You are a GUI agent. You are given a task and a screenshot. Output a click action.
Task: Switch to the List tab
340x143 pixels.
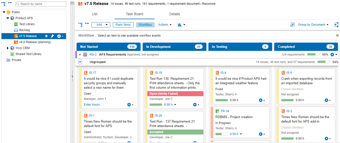[x=95, y=14]
